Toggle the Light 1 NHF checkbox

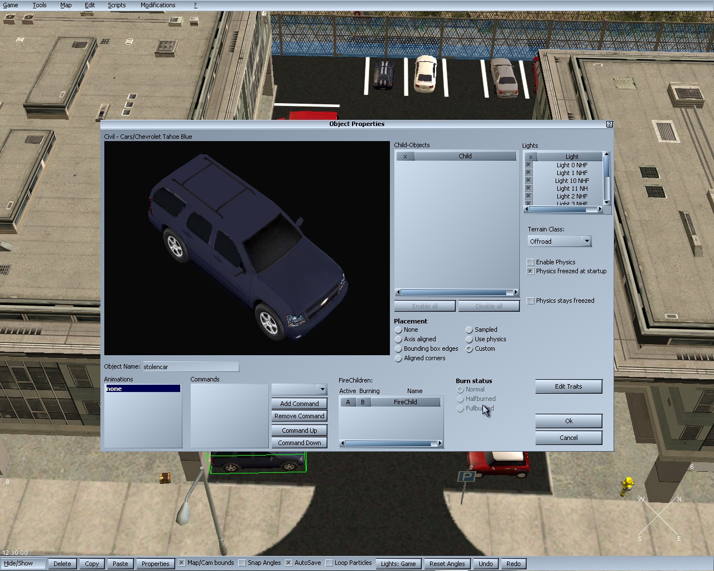coord(528,173)
